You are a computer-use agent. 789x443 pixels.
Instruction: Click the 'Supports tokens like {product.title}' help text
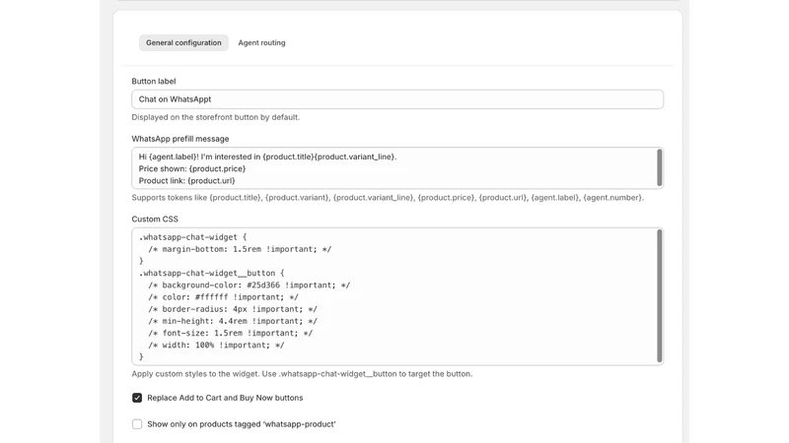tap(388, 198)
